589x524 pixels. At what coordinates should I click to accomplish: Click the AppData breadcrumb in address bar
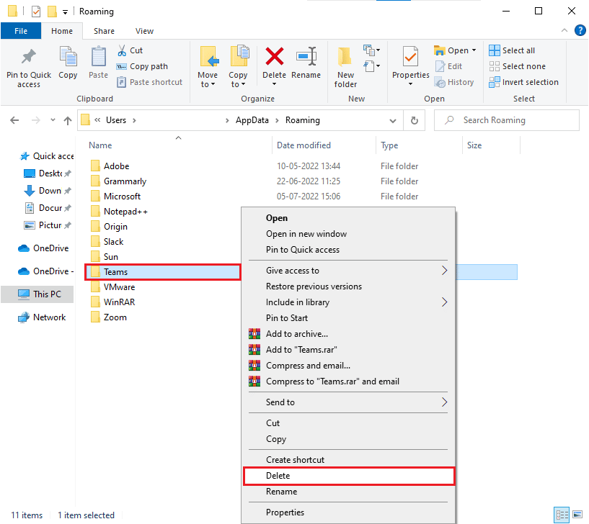pos(252,120)
